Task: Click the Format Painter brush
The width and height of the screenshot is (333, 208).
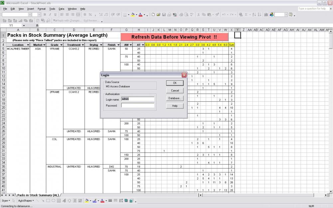Action: click(217, 14)
